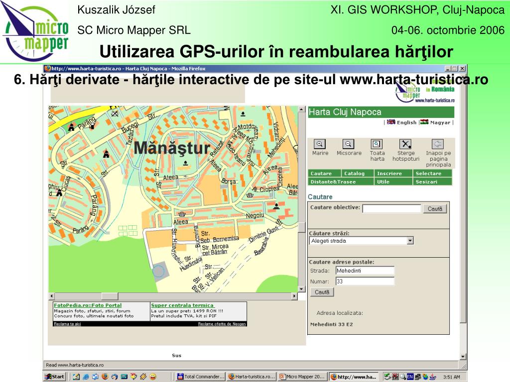Click the Cautare obiective text field
The height and width of the screenshot is (382, 510).
pyautogui.click(x=391, y=208)
